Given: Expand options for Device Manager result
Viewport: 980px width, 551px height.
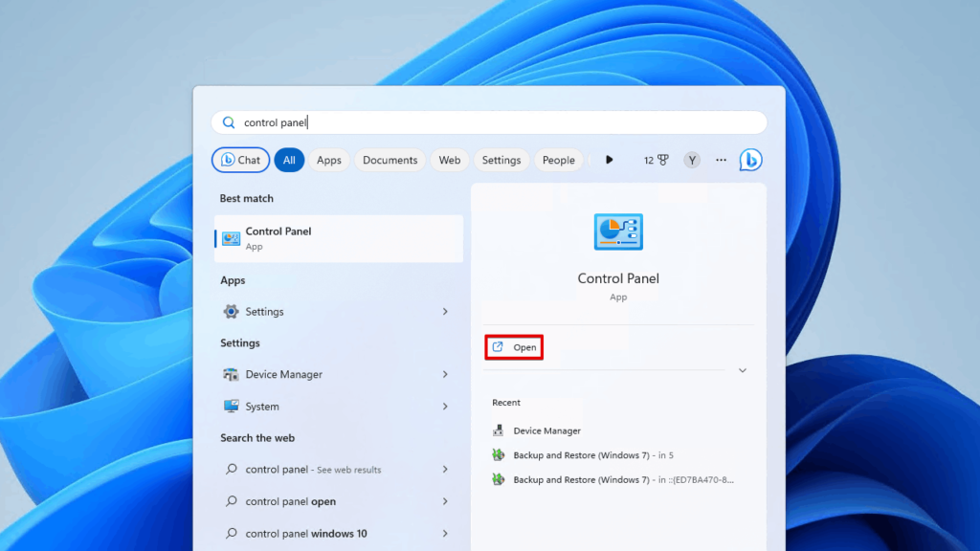Looking at the screenshot, I should (x=446, y=374).
